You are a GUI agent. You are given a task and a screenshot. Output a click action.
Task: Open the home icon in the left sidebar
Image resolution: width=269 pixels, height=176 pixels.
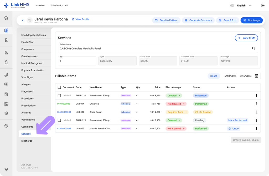6,18
